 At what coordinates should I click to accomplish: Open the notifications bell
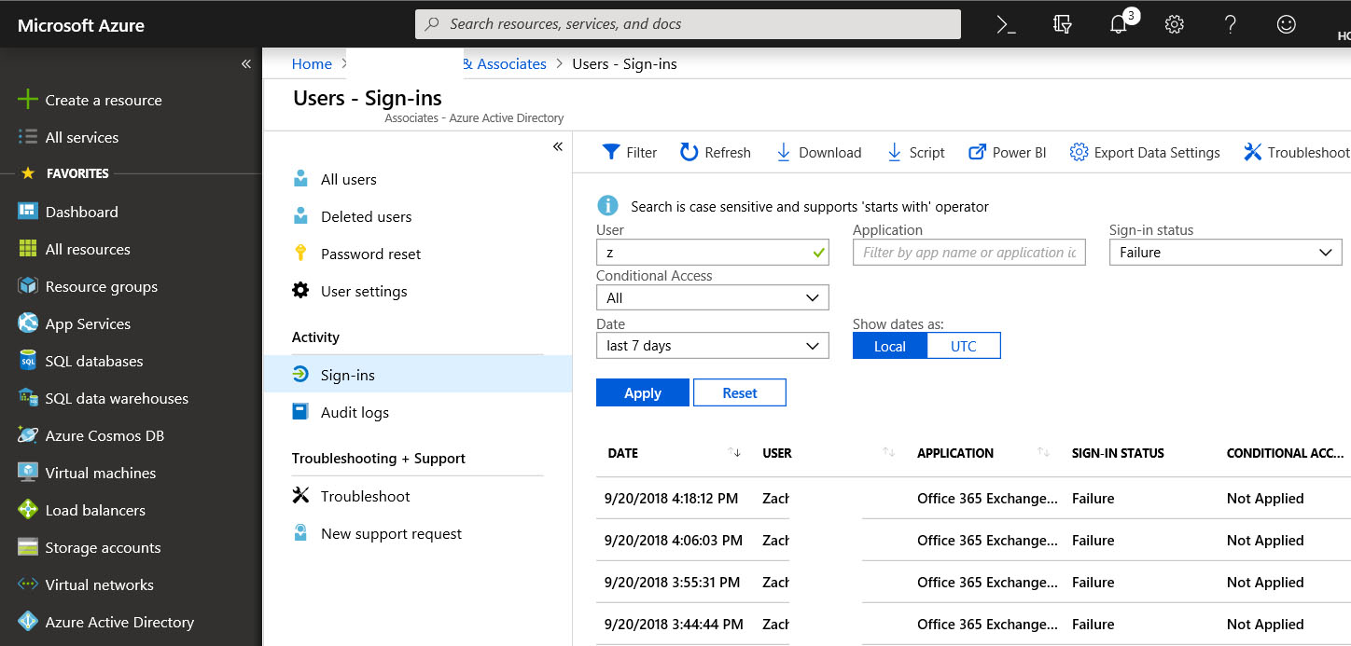point(1119,25)
